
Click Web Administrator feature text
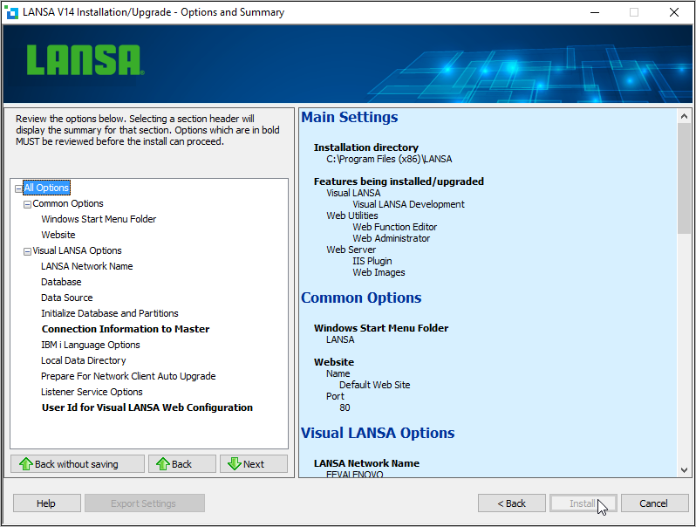[391, 238]
